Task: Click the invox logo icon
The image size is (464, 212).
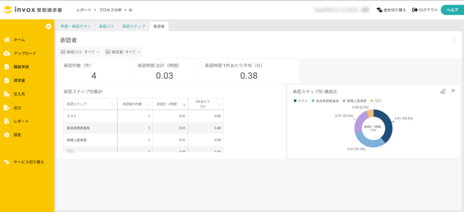Action: [x=8, y=10]
